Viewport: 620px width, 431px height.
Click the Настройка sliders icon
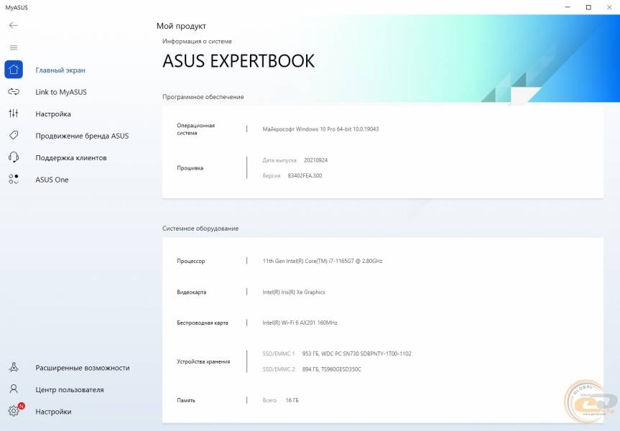(x=14, y=113)
